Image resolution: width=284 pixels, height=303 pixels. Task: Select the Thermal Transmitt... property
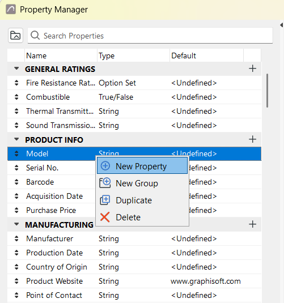click(x=60, y=111)
